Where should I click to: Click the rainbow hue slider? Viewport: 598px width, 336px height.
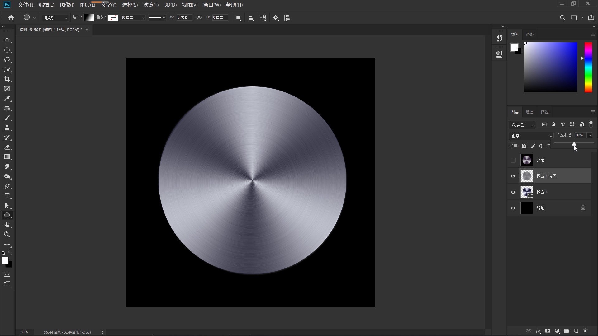coord(588,67)
